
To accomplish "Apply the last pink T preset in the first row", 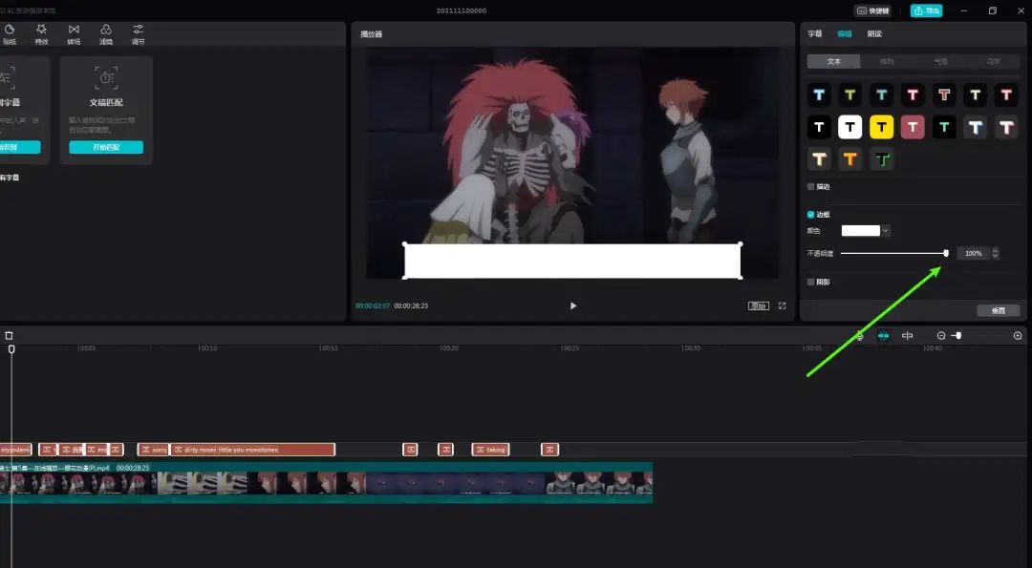I will point(1006,95).
